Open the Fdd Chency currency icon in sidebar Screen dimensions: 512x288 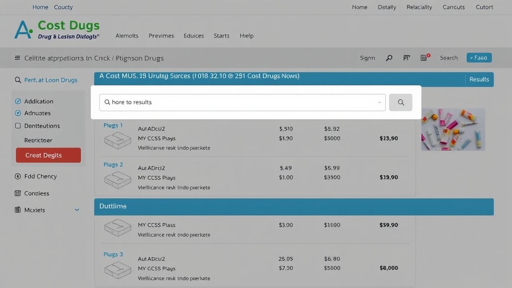point(18,176)
